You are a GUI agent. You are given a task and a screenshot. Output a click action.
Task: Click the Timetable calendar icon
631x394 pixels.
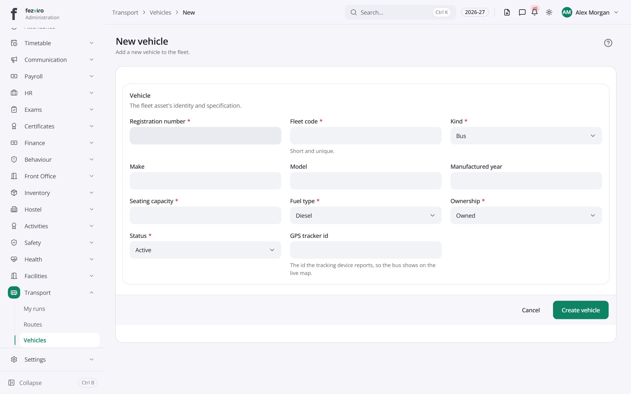[14, 43]
